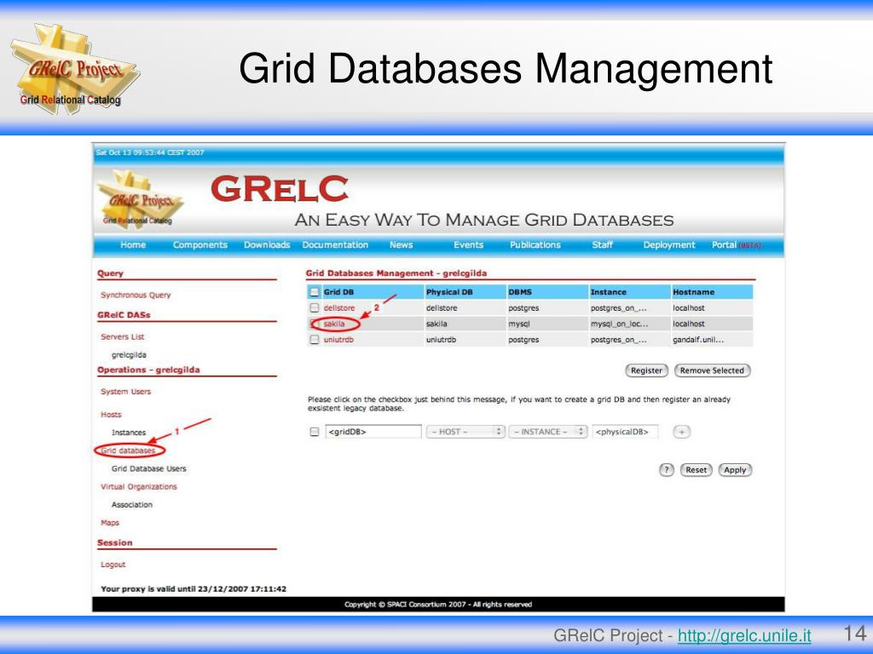
Task: Select the grelcgilda server entry
Action: point(129,355)
